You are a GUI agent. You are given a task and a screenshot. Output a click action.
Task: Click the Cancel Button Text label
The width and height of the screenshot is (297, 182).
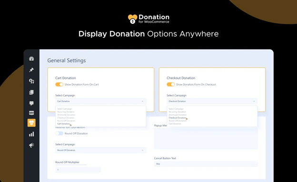coord(165,158)
